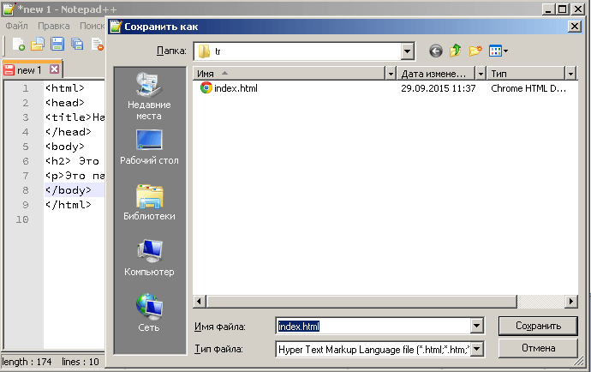Click Notepad++ new file toolbar icon
This screenshot has width=591, height=372.
coord(18,45)
